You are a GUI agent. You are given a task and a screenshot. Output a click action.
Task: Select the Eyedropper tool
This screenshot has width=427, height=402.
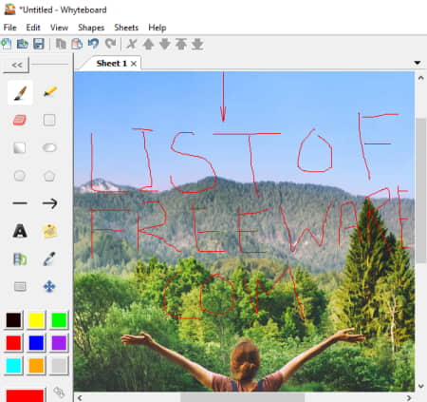tap(49, 258)
